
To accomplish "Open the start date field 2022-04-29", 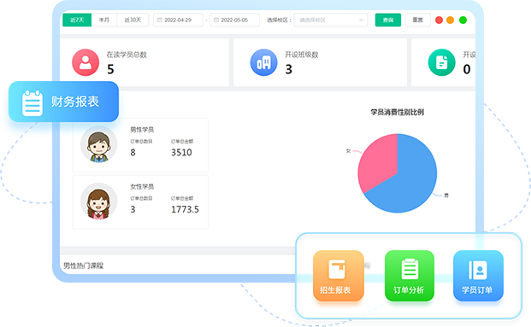I will point(178,20).
